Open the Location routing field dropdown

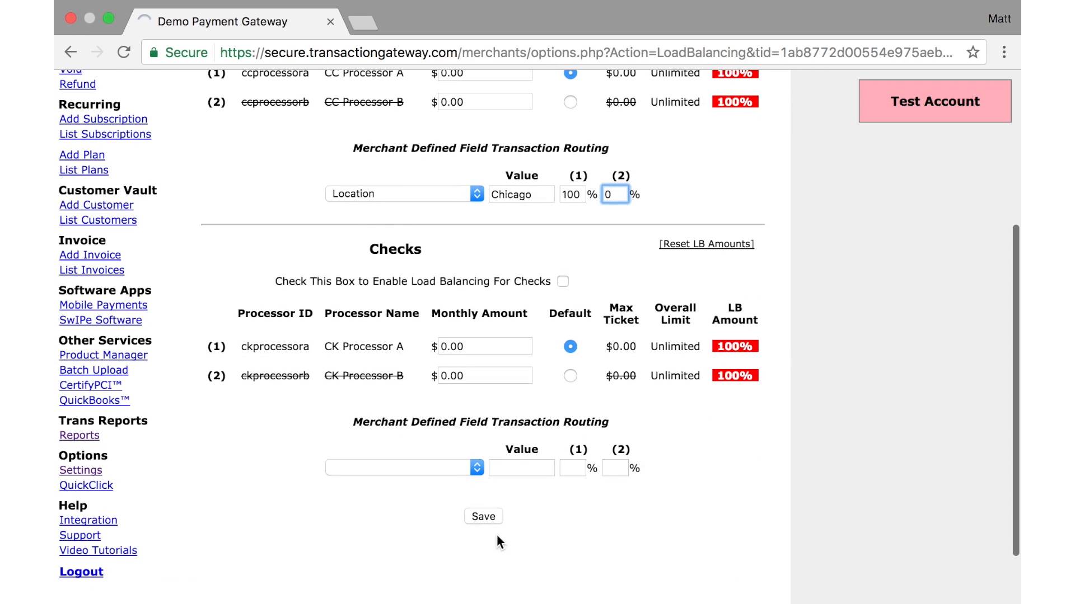point(404,194)
